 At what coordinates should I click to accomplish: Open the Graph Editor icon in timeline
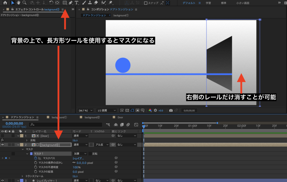pos(136,124)
